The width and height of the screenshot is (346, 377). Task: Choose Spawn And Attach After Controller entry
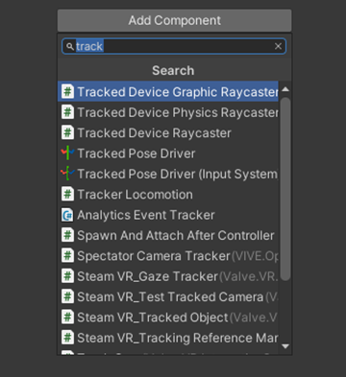[x=168, y=235]
